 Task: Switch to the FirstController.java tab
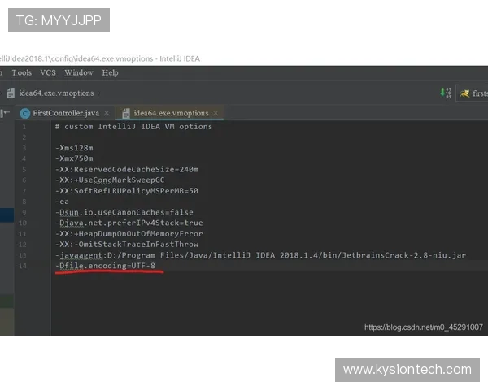point(65,113)
